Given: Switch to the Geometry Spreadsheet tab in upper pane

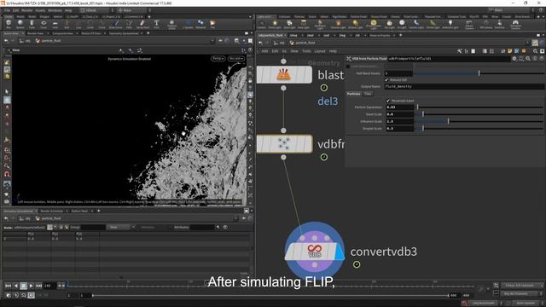Looking at the screenshot, I should (x=124, y=33).
